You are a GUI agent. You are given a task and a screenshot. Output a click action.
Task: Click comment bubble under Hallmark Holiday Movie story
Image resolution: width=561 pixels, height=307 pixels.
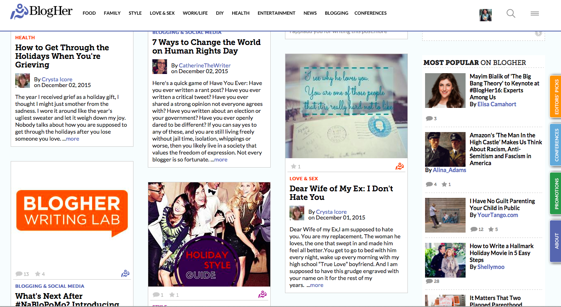click(x=429, y=281)
